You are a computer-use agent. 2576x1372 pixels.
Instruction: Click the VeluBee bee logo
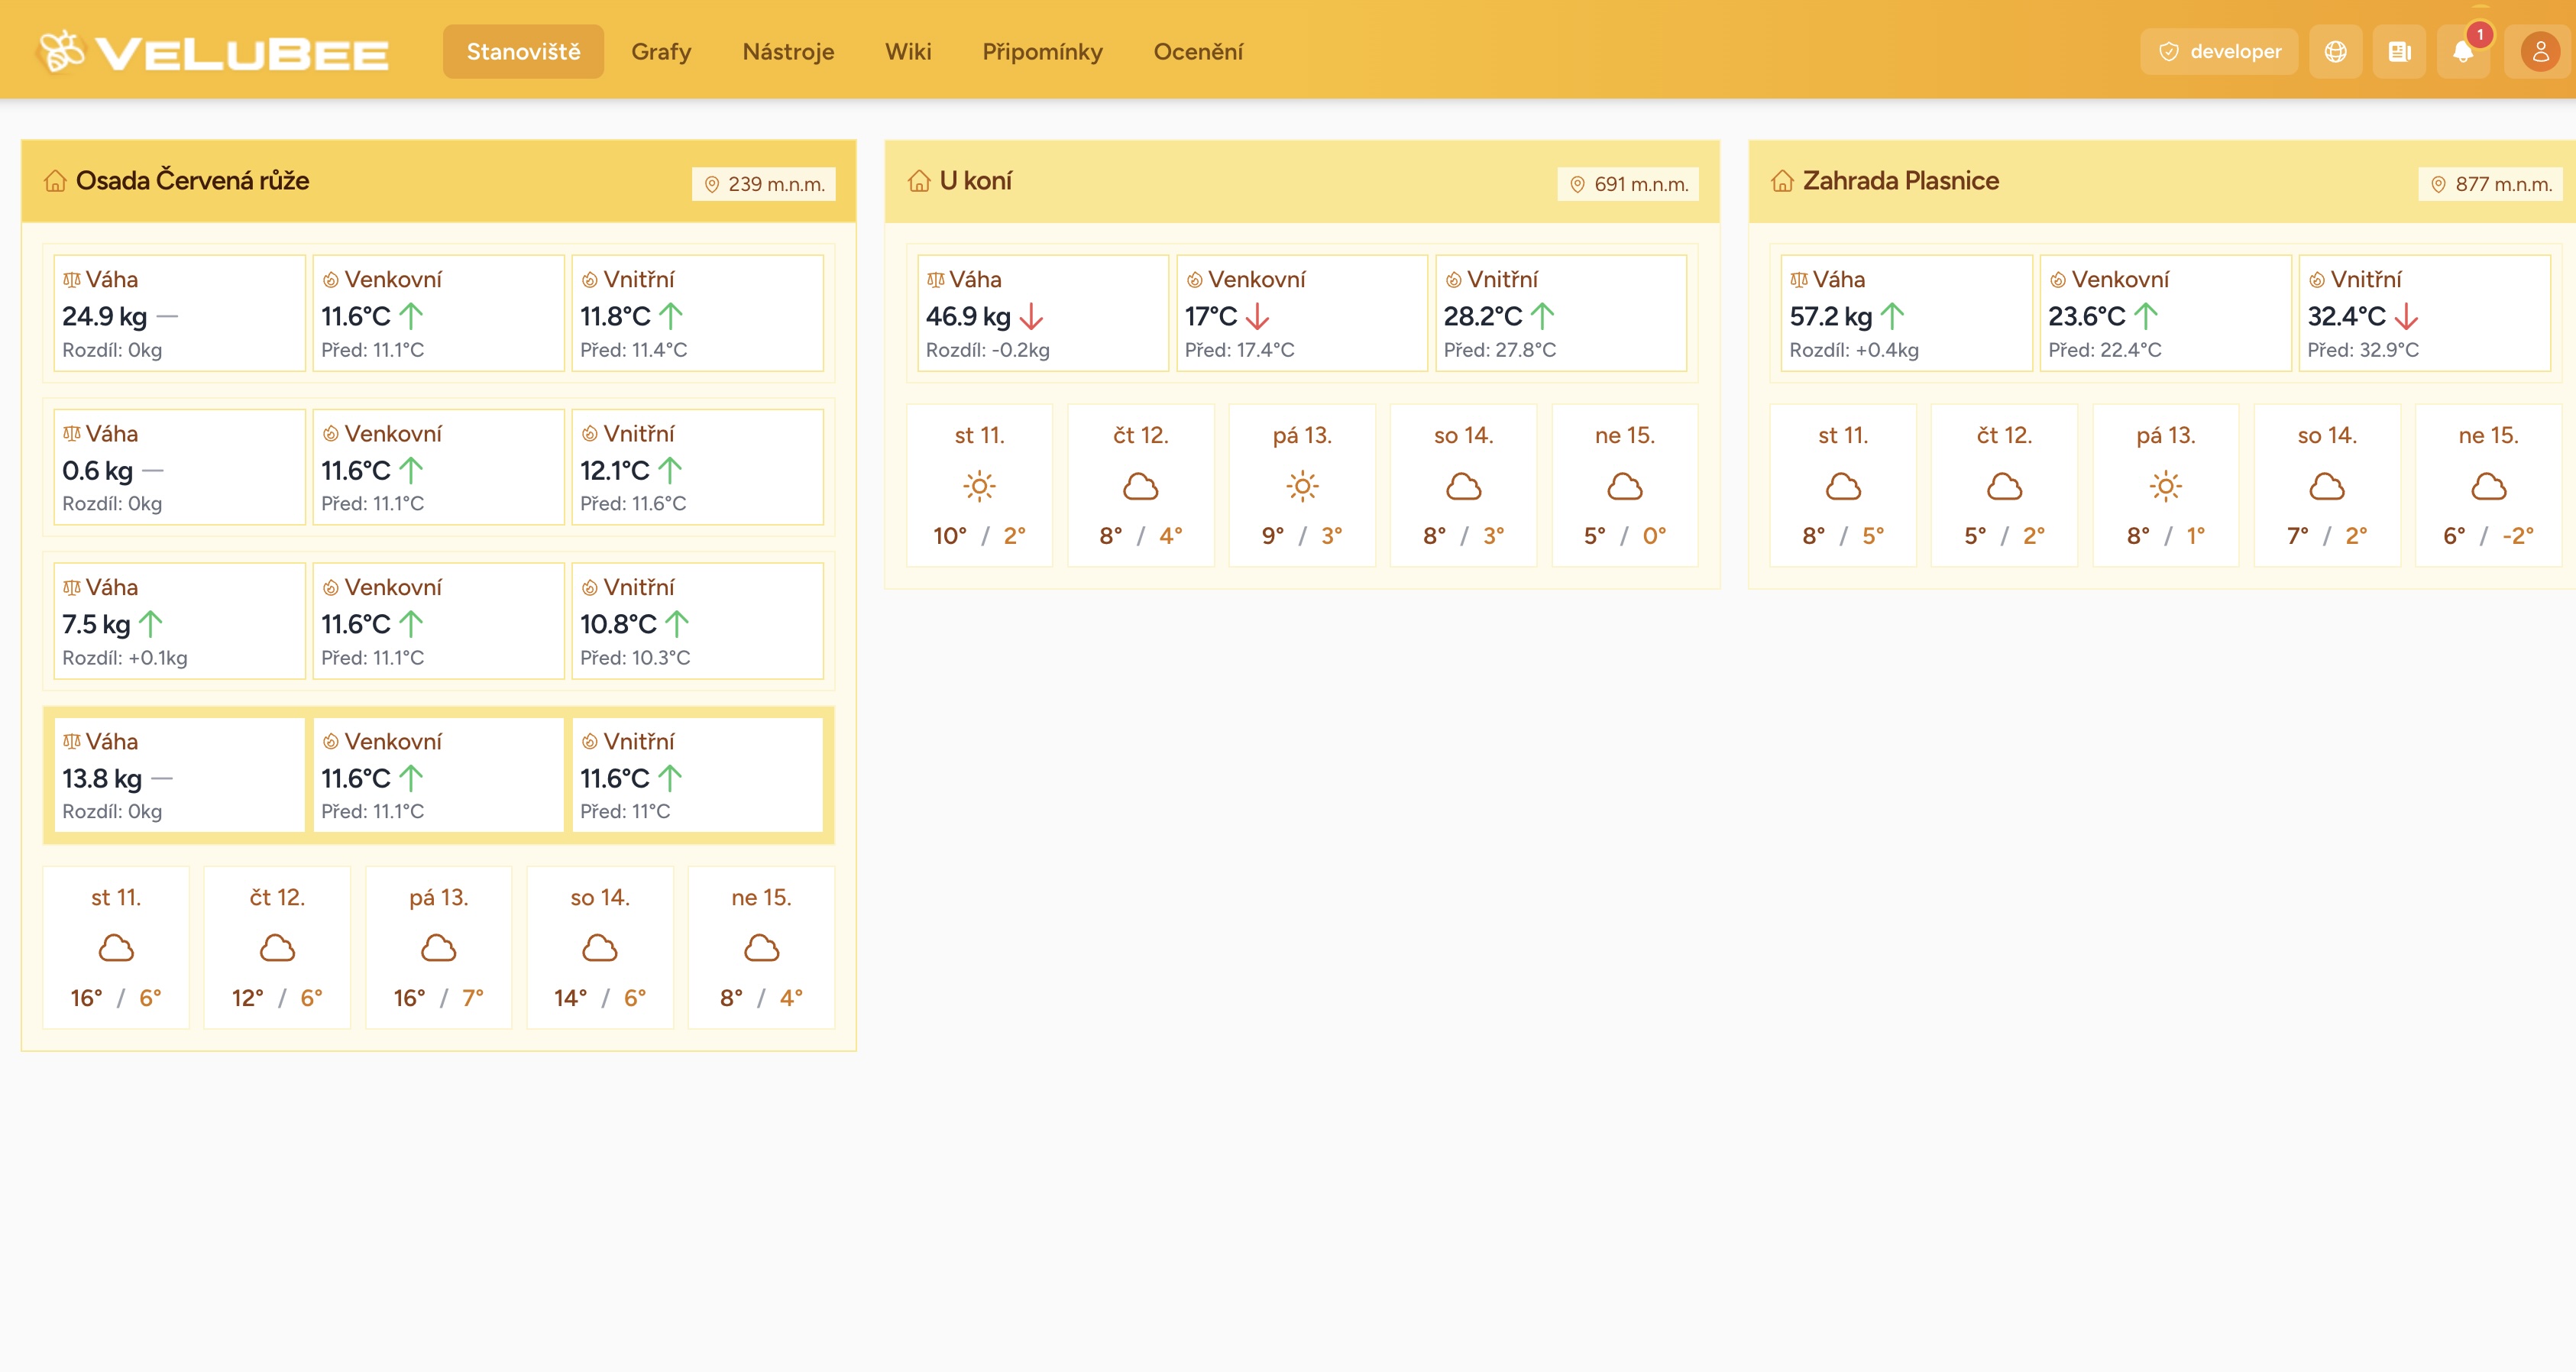tap(62, 51)
